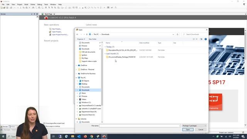Click into the File name input field
The image size is (247, 139).
click(140, 125)
